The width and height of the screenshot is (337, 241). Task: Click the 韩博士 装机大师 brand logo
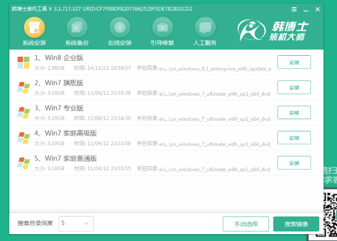point(278,31)
